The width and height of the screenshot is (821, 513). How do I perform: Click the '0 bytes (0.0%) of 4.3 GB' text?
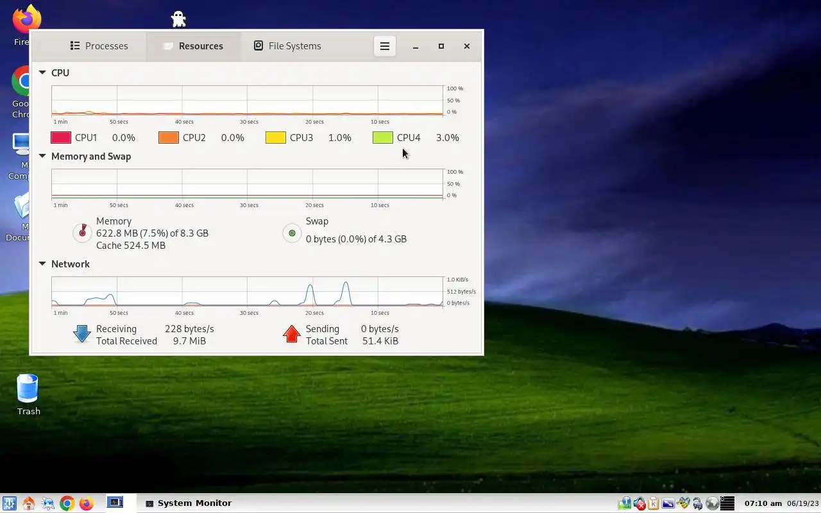[x=356, y=239]
